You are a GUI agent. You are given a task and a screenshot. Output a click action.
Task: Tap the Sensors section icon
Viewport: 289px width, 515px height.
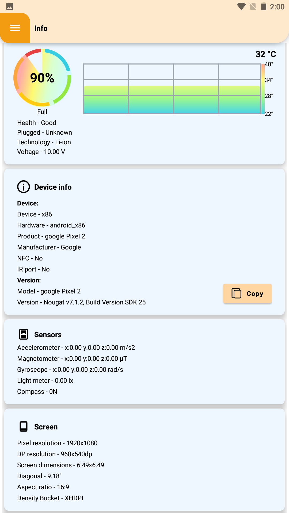(x=24, y=334)
